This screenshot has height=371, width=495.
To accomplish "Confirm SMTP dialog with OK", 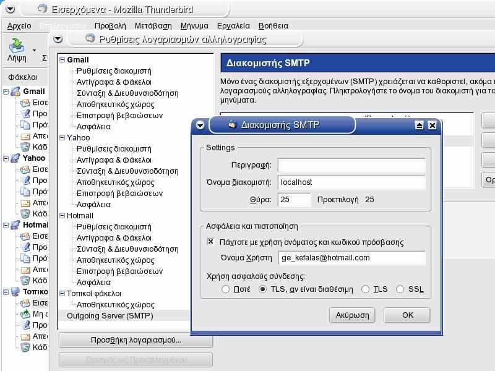I will tap(407, 315).
